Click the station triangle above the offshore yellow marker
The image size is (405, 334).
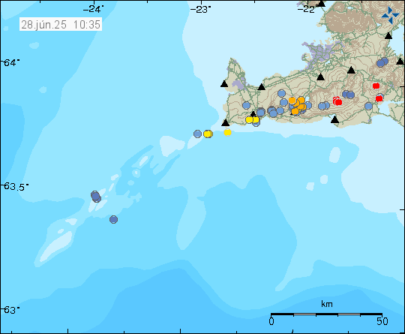click(226, 122)
